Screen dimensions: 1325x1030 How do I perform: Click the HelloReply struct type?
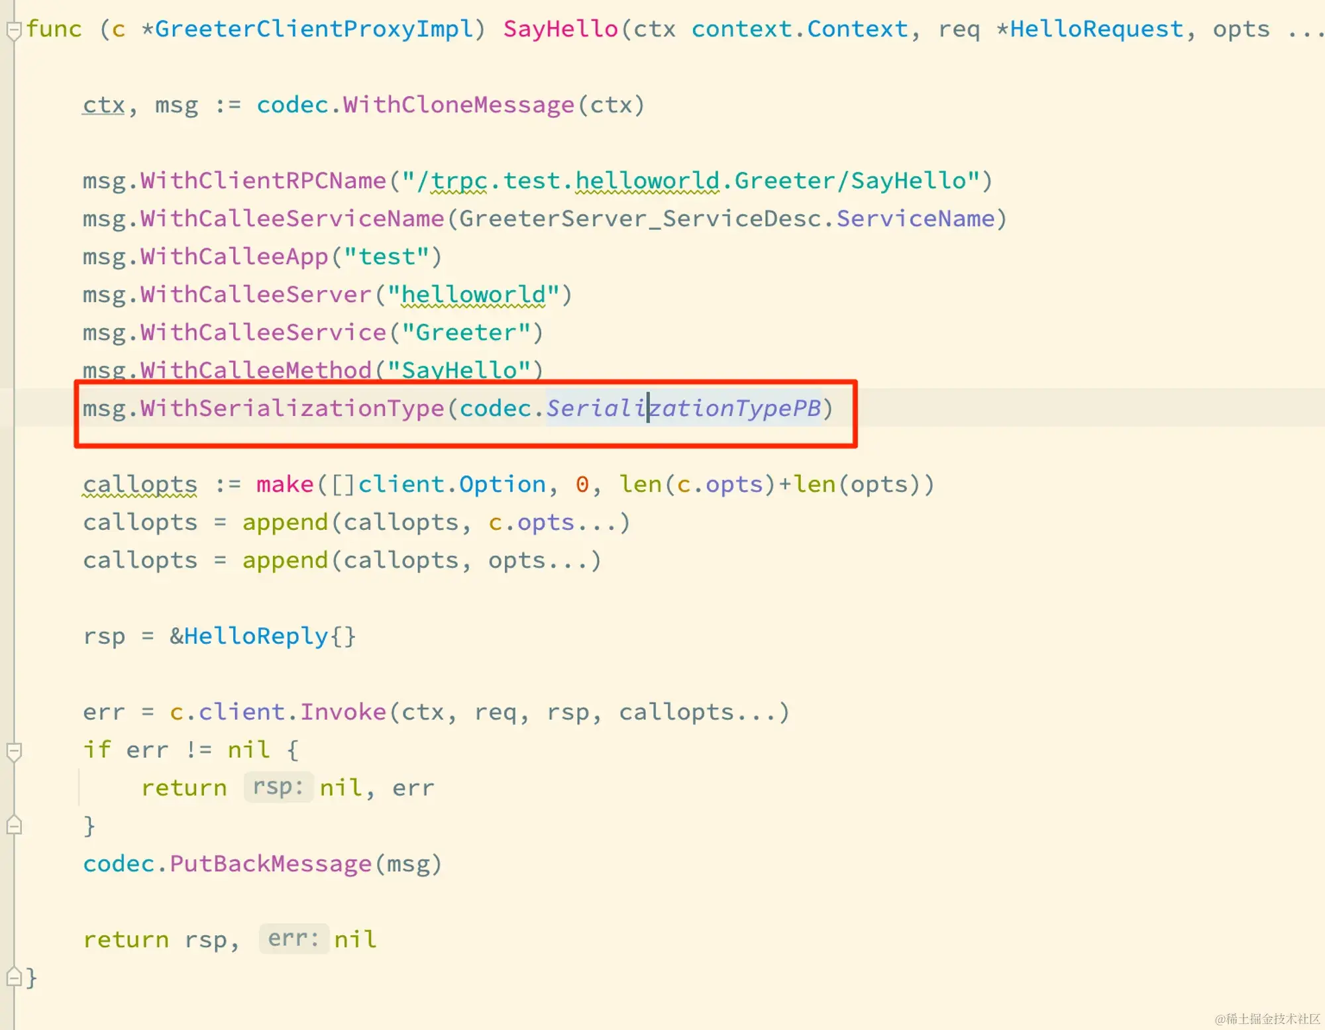(x=256, y=636)
